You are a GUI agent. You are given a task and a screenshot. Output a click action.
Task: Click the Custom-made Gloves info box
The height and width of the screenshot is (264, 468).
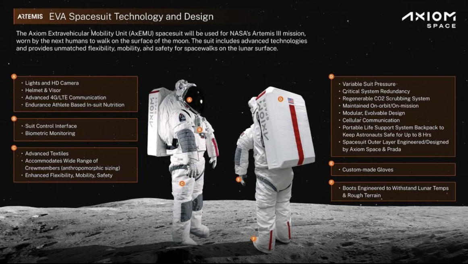(x=393, y=169)
